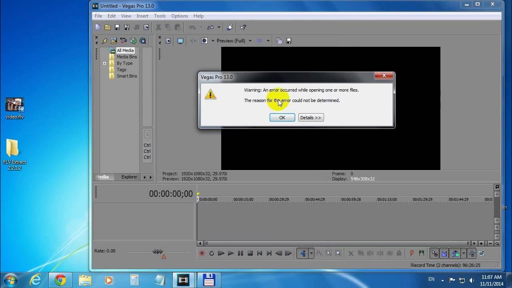Expand the By Type tree node
The width and height of the screenshot is (512, 288).
click(x=105, y=63)
